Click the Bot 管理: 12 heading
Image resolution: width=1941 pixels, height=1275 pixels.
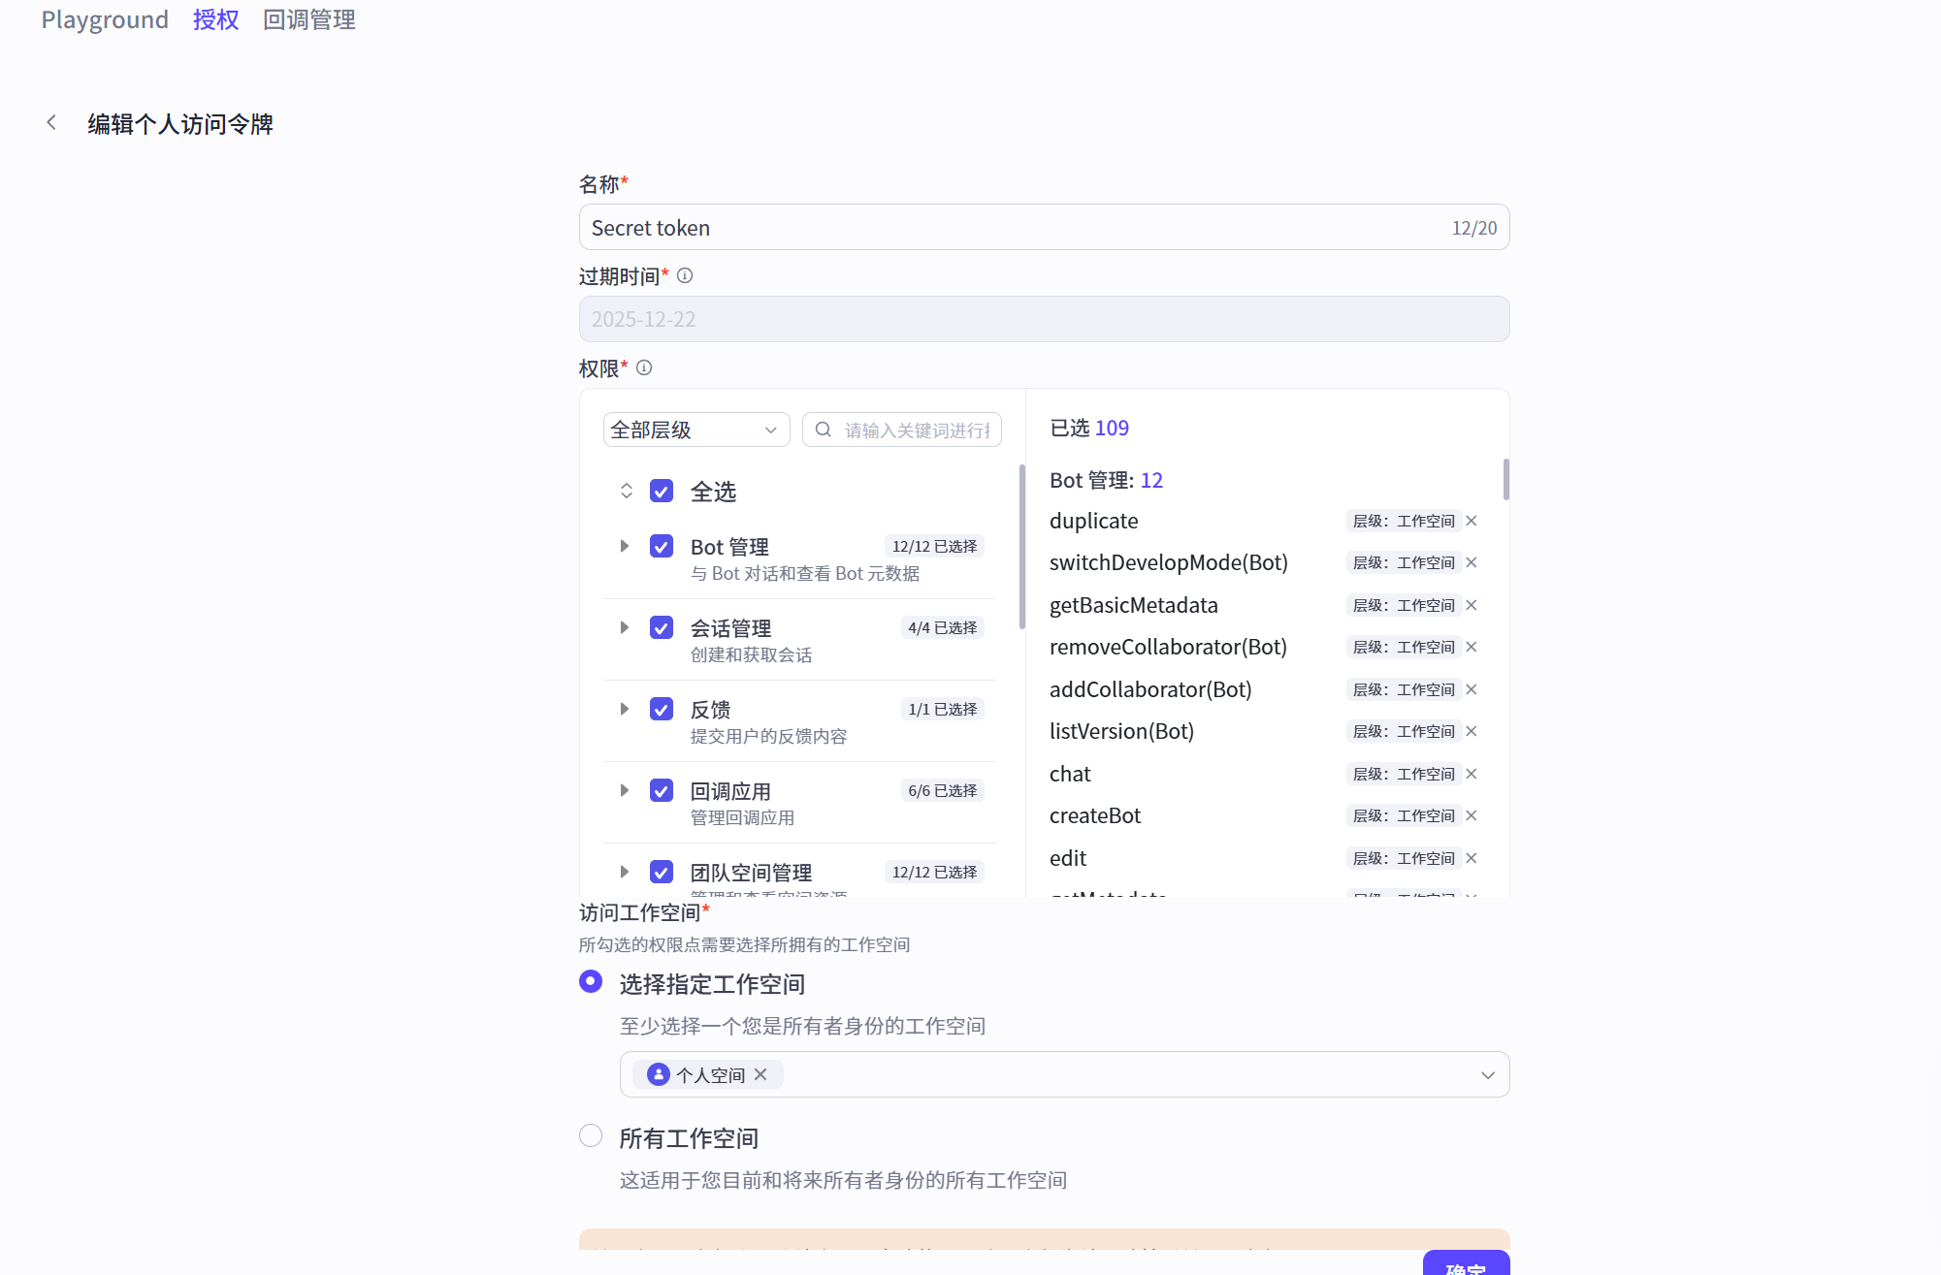1106,481
